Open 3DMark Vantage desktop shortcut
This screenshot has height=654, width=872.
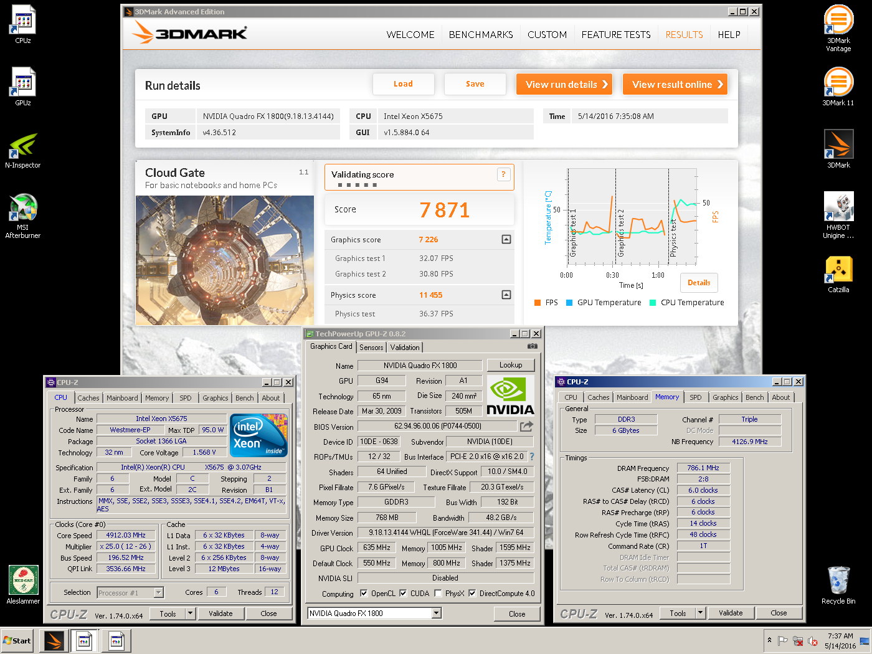click(x=838, y=29)
